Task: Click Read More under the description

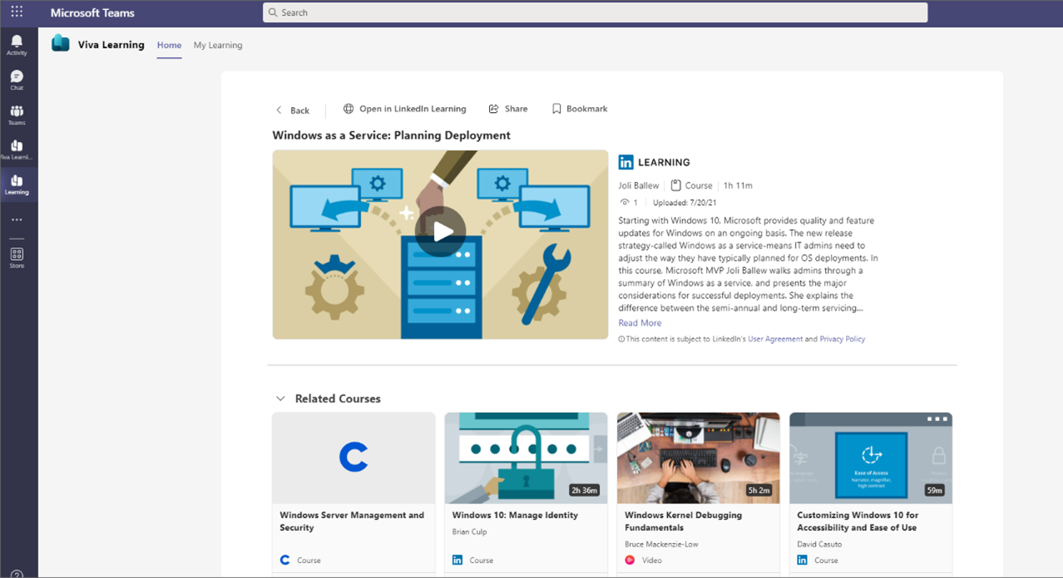Action: tap(640, 323)
